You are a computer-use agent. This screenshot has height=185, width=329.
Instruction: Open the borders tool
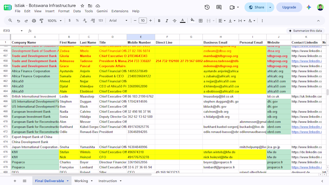201,21
